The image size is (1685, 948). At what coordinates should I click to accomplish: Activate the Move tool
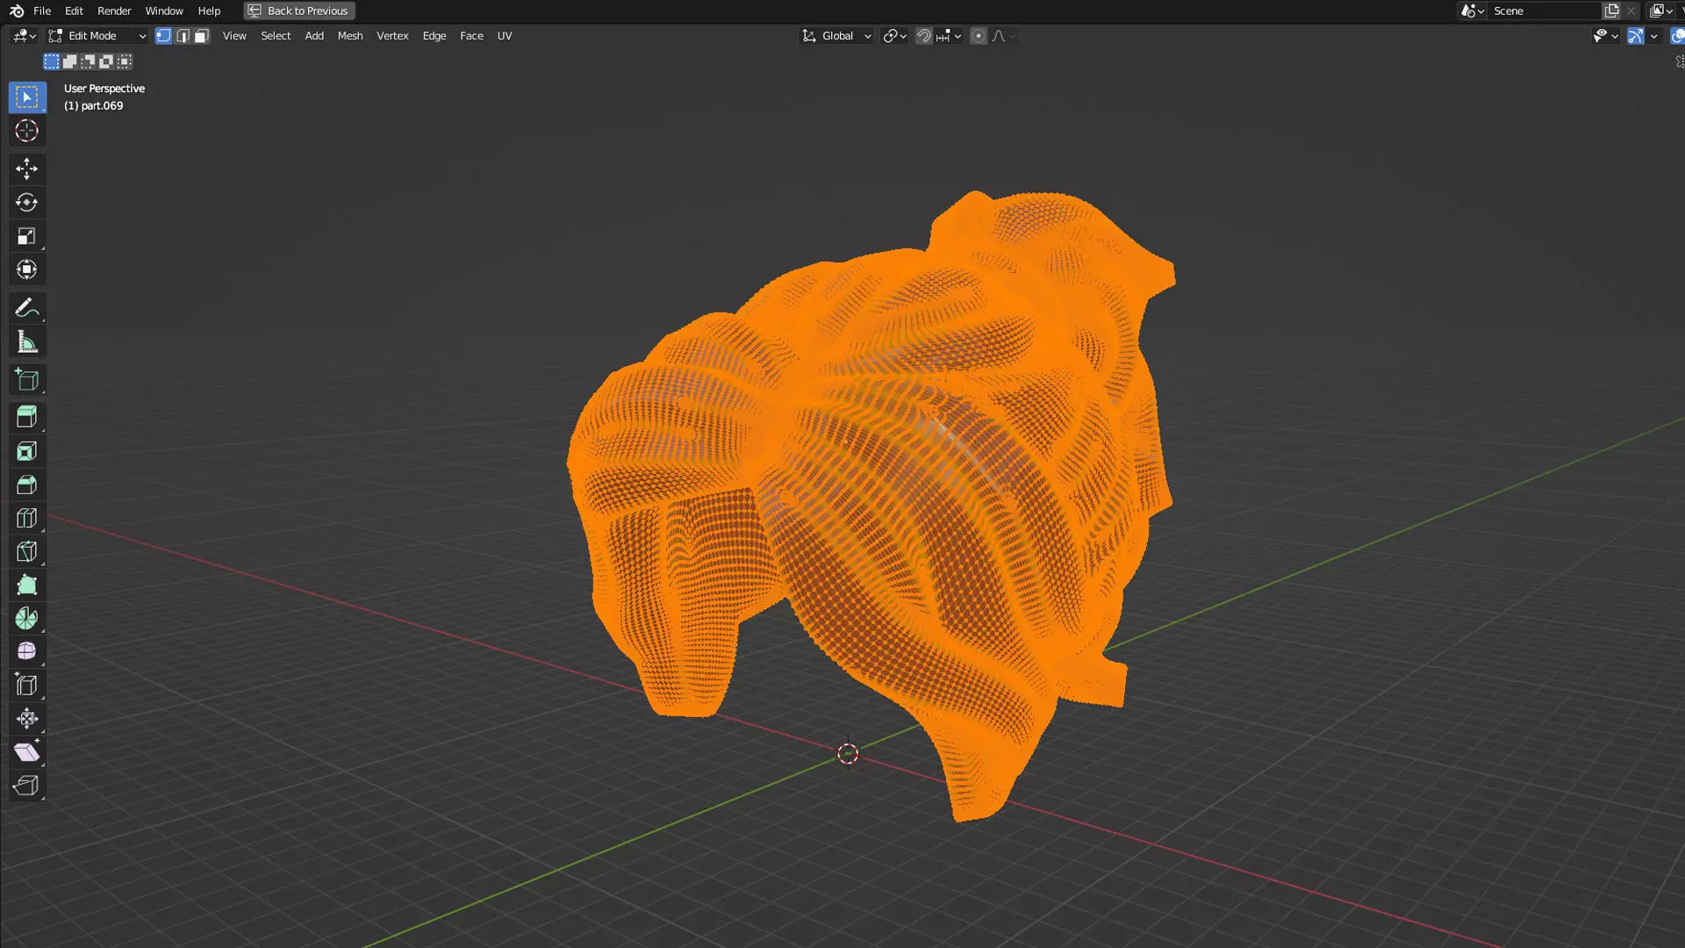26,169
